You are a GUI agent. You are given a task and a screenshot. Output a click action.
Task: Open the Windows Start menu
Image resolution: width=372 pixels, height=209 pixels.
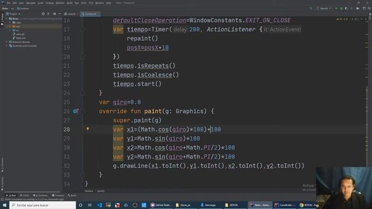tap(5, 205)
